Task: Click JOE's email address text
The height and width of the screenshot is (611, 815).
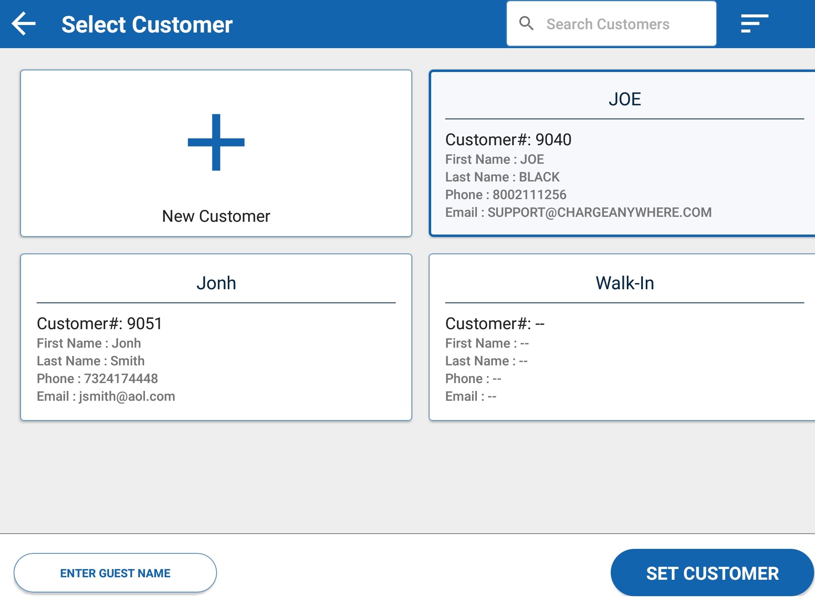Action: (x=599, y=212)
